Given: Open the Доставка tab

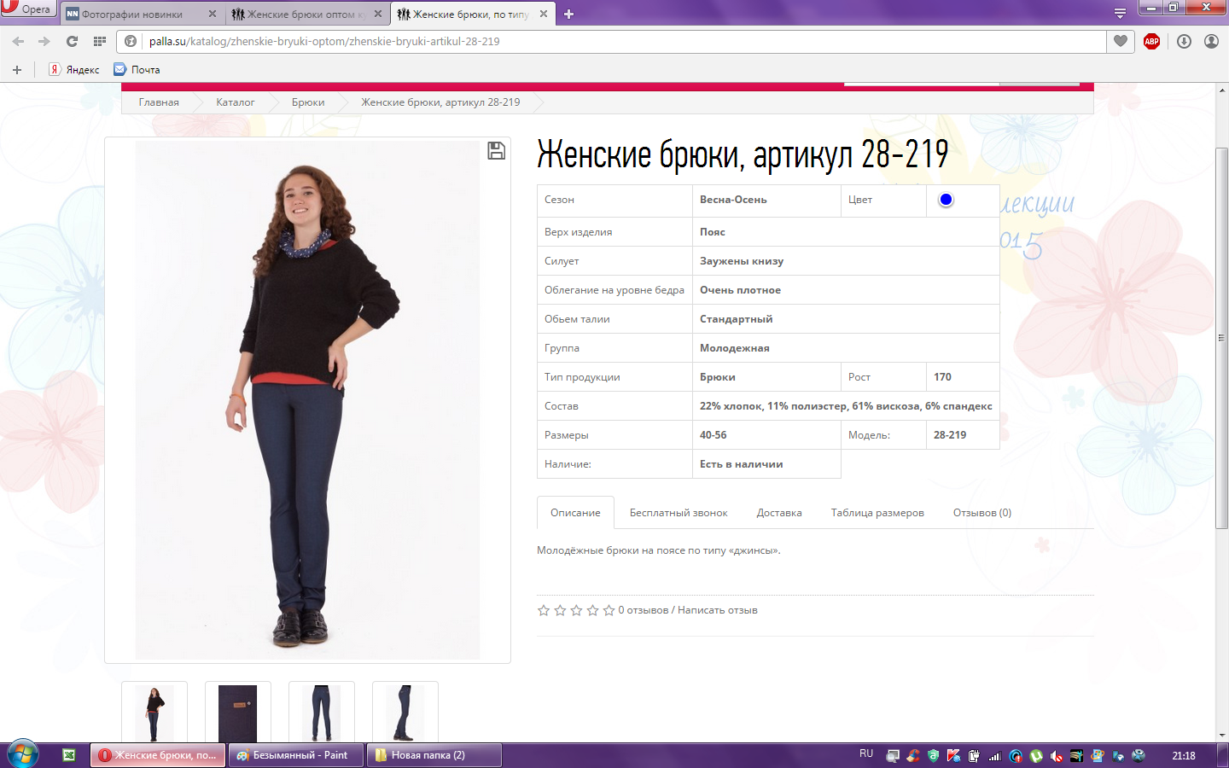Looking at the screenshot, I should pyautogui.click(x=779, y=513).
